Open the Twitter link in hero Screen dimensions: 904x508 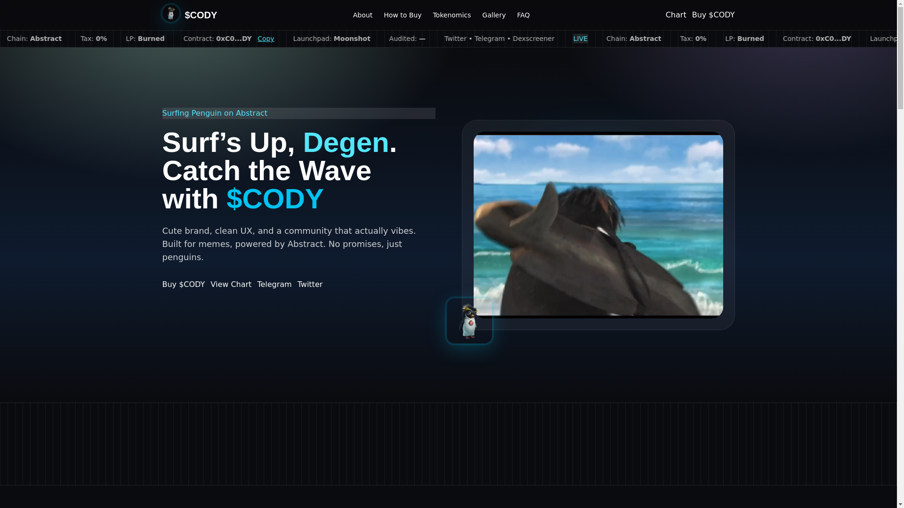tap(310, 285)
